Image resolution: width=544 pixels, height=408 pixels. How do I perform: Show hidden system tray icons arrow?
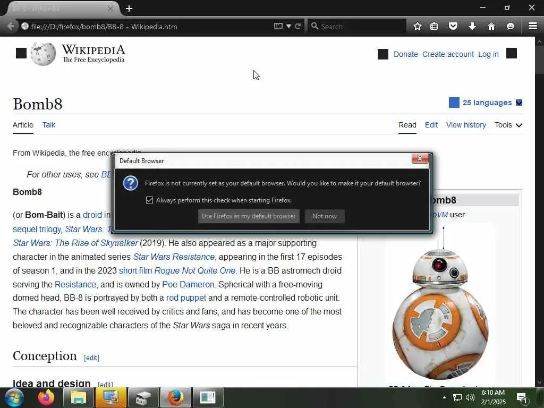[x=444, y=397]
